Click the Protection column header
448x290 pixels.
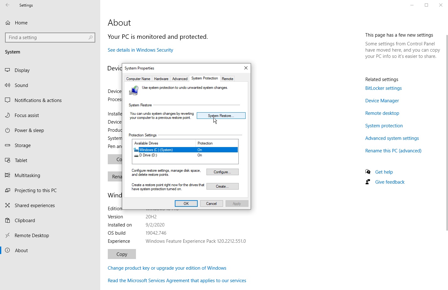click(x=217, y=143)
